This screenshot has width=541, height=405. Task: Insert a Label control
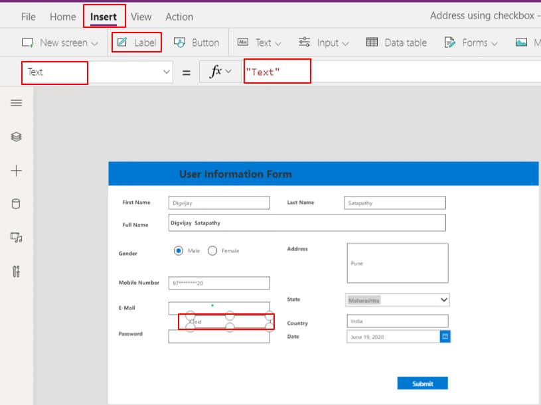[137, 42]
